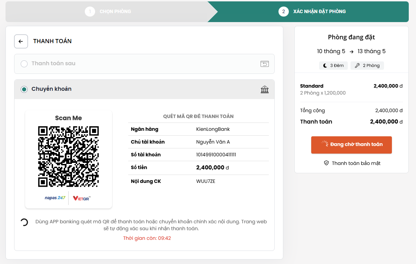The height and width of the screenshot is (264, 416).
Task: Click the Đang chờ thanh toán button
Action: [351, 145]
